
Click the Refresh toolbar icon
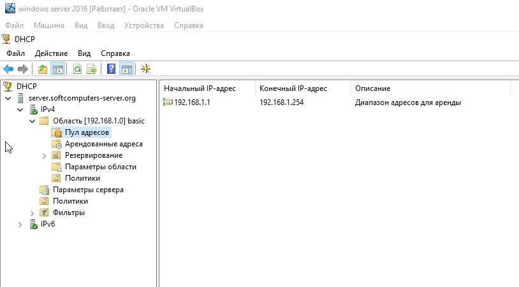77,69
